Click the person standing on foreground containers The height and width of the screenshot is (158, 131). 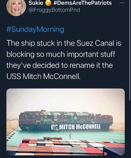click(70, 136)
